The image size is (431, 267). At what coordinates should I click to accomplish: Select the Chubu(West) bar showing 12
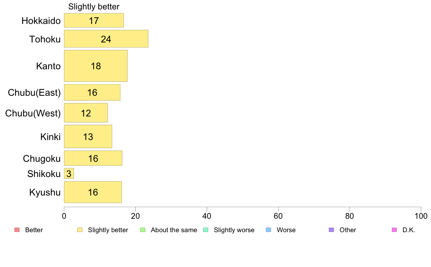click(x=86, y=113)
